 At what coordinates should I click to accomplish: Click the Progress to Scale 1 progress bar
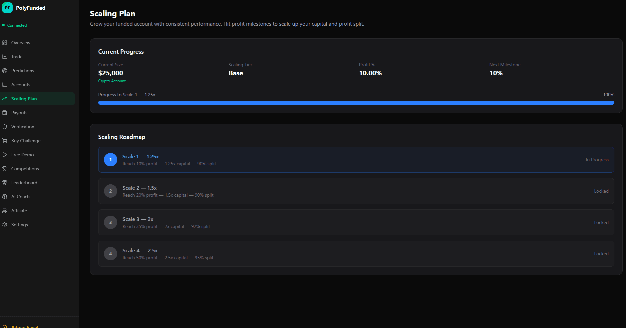pos(356,103)
